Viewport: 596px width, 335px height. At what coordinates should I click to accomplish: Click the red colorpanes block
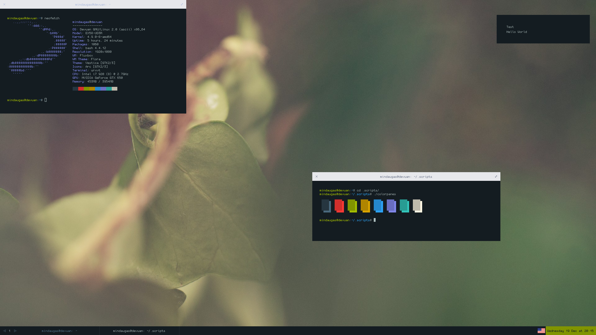tap(339, 206)
